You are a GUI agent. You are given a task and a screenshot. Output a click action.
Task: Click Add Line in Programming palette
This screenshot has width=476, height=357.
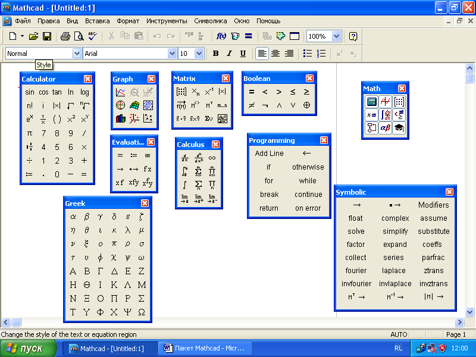click(269, 154)
